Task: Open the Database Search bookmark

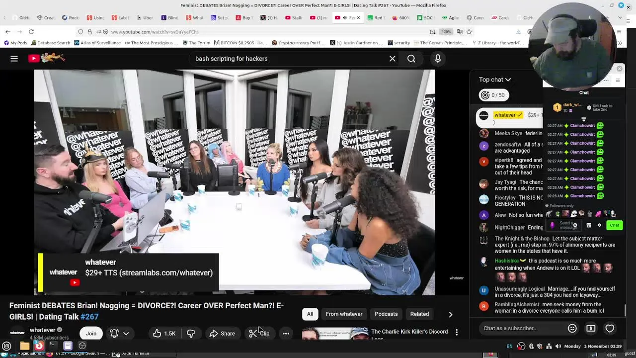Action: pos(50,43)
